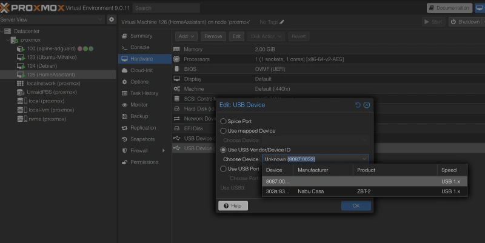Click the Edit hardware button
Image resolution: width=485 pixels, height=243 pixels.
pos(236,36)
